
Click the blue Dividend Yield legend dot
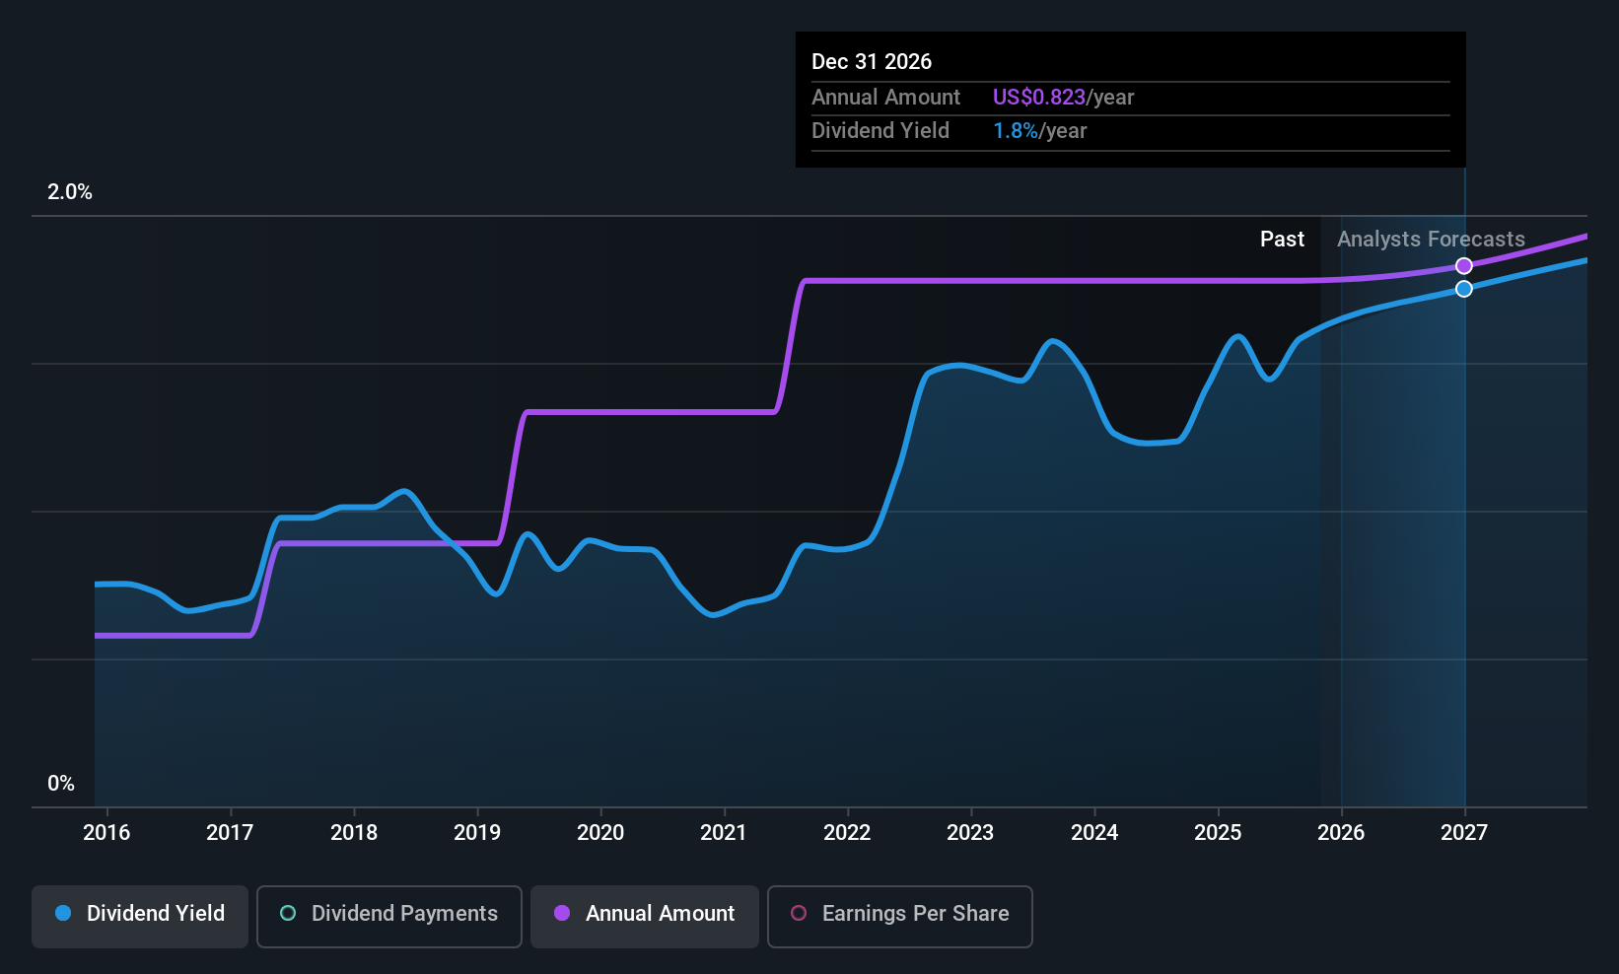click(63, 913)
